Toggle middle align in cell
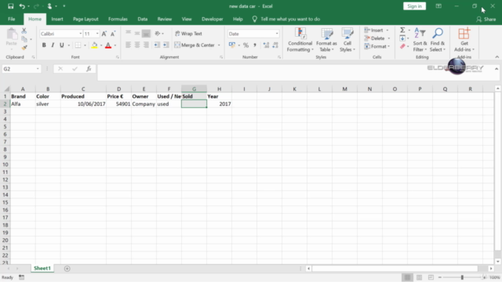The width and height of the screenshot is (502, 282). coord(137,34)
